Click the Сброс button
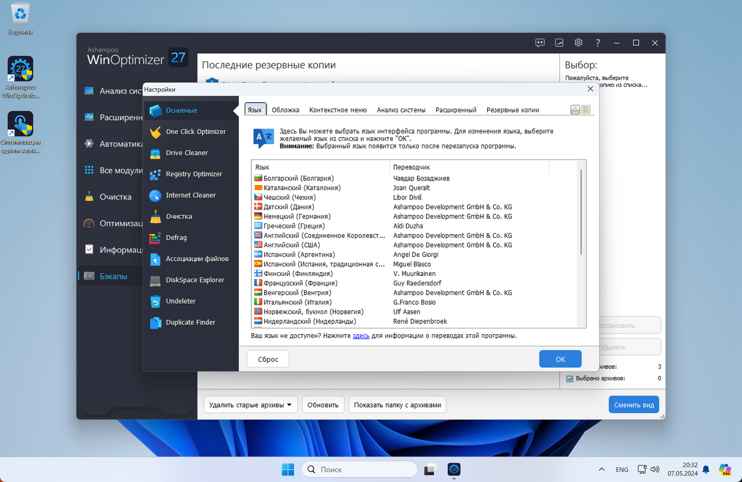This screenshot has height=482, width=742. 268,359
